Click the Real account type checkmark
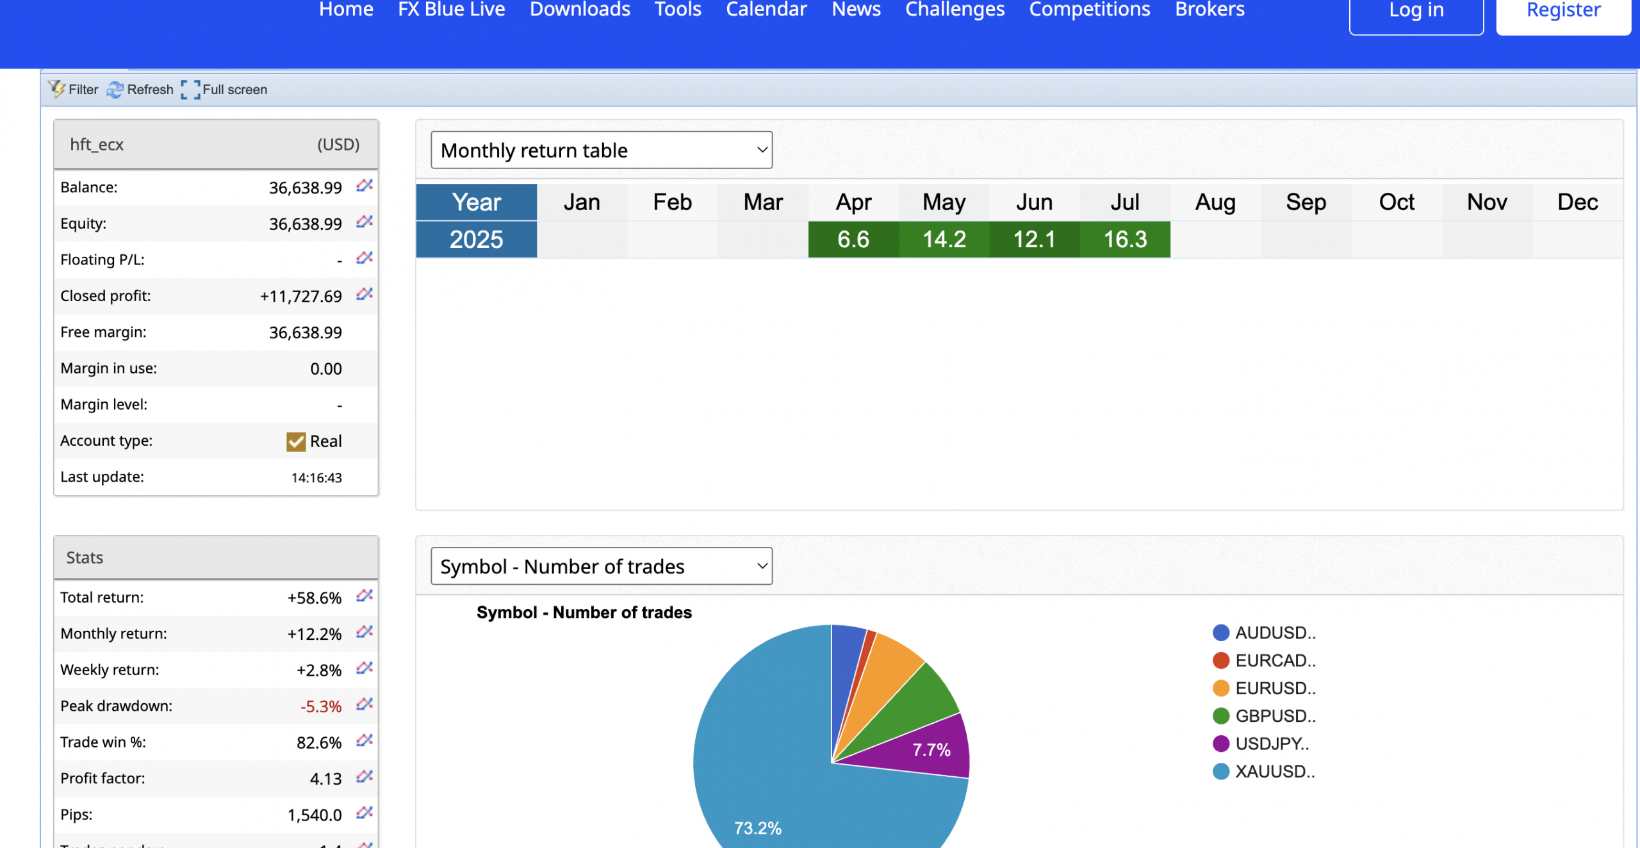This screenshot has width=1640, height=848. coord(296,441)
